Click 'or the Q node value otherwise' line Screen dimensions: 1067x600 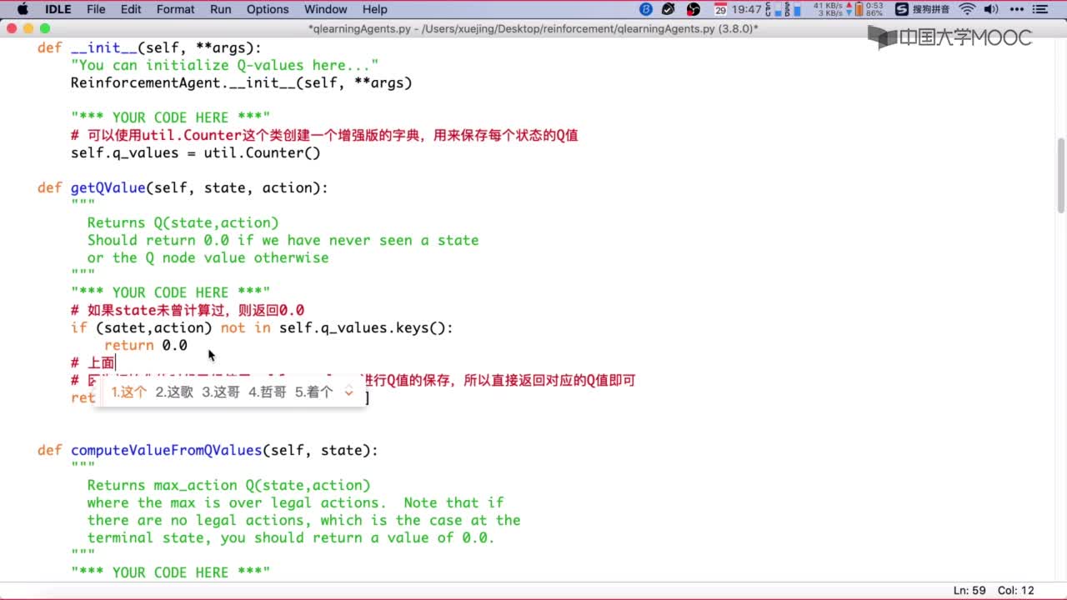click(x=208, y=257)
